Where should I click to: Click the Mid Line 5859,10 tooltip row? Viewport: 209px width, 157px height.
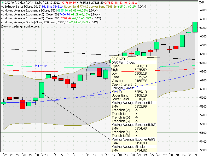tap(134, 92)
